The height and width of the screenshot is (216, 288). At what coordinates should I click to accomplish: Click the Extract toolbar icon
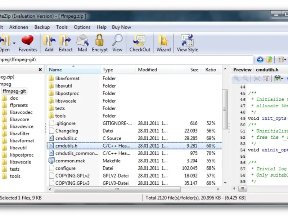click(65, 40)
